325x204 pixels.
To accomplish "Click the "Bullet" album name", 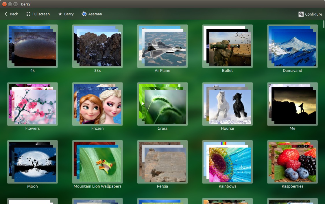I will 227,71.
